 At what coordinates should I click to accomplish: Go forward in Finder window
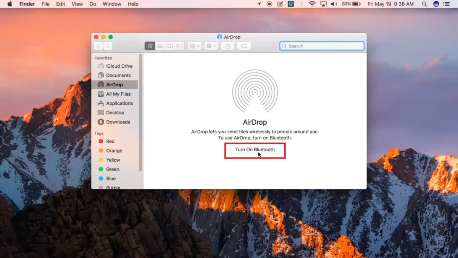(x=108, y=46)
